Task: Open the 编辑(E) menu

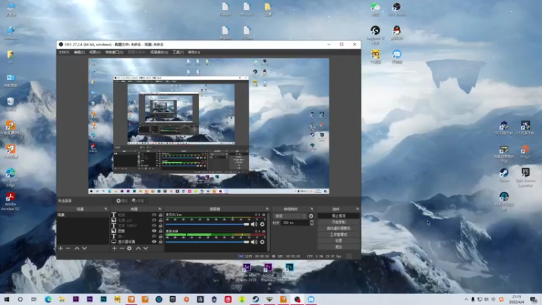Action: (x=79, y=52)
